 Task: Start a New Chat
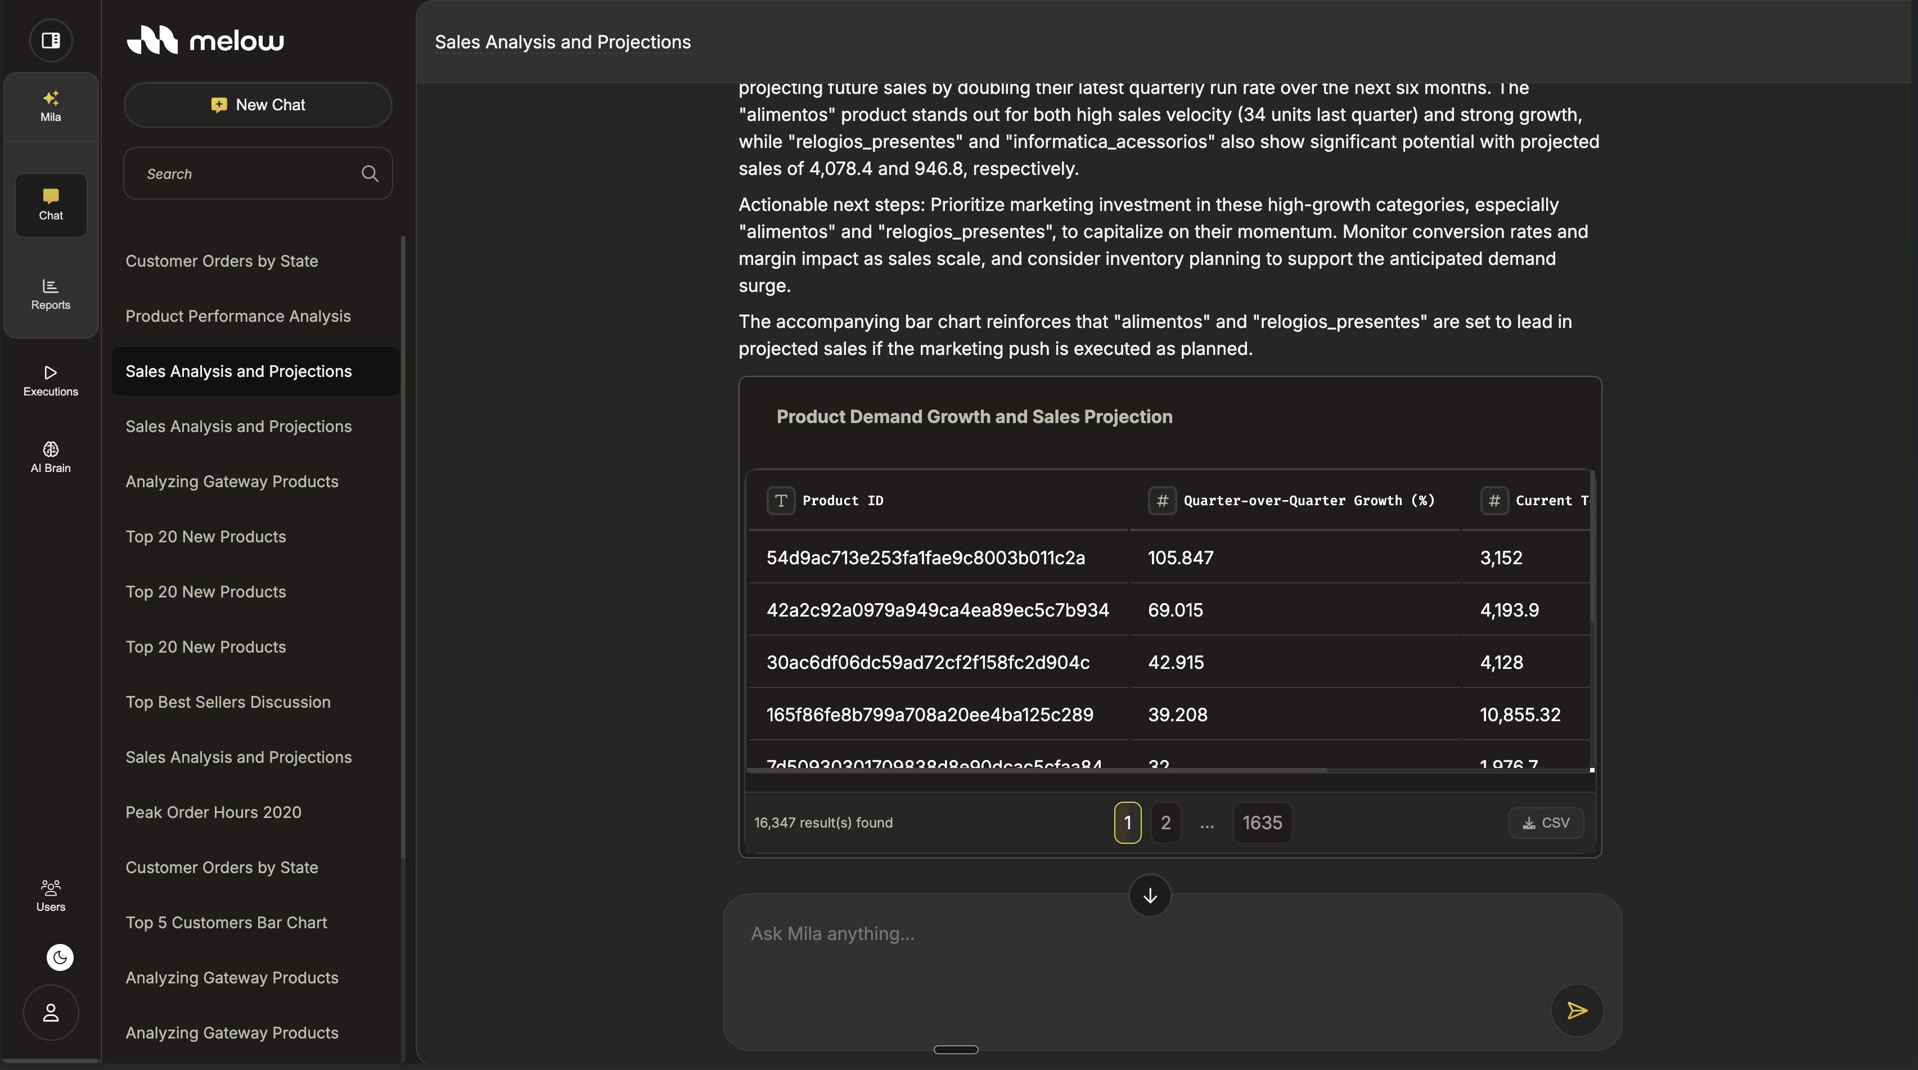coord(258,105)
